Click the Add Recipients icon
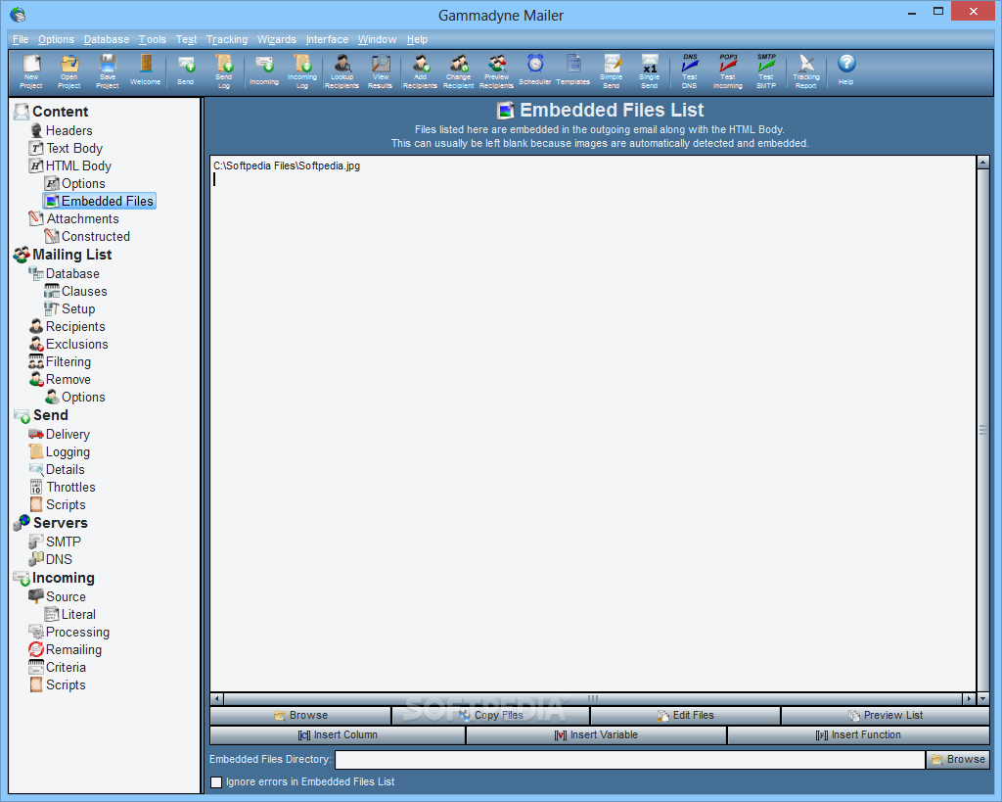Screen dimensions: 1002x802 (420, 71)
